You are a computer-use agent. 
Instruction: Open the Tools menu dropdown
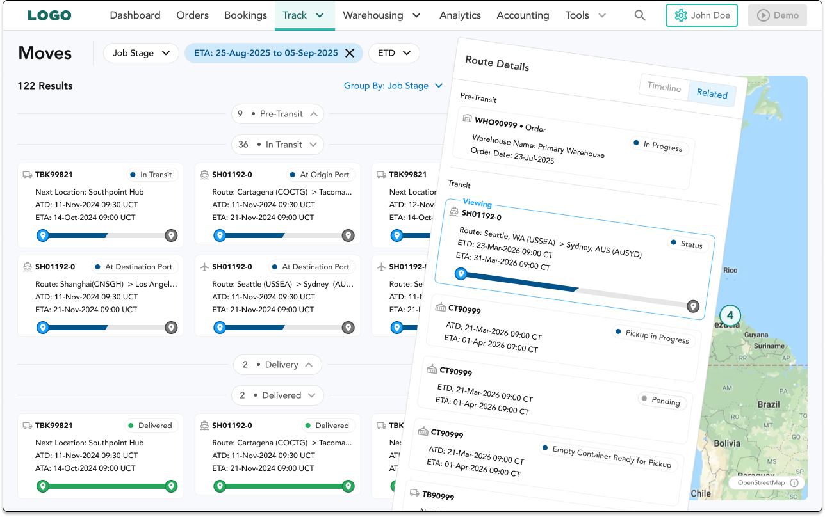[585, 15]
